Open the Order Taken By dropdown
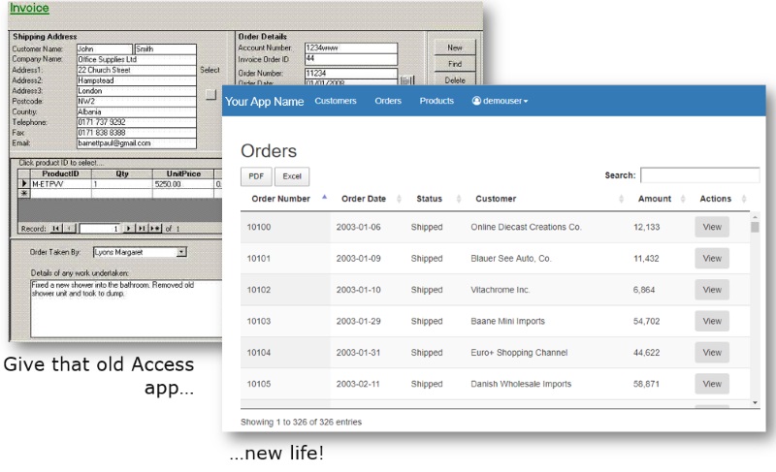The height and width of the screenshot is (472, 776). (x=181, y=252)
